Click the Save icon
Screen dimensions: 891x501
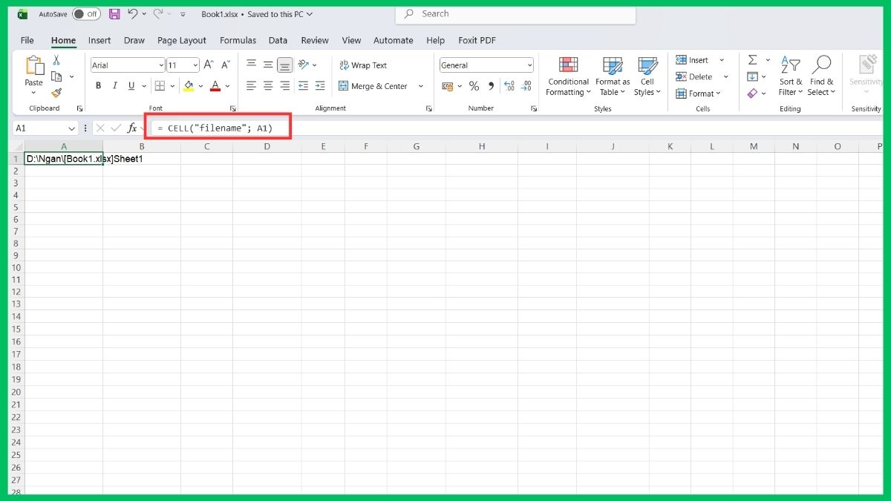[x=114, y=13]
